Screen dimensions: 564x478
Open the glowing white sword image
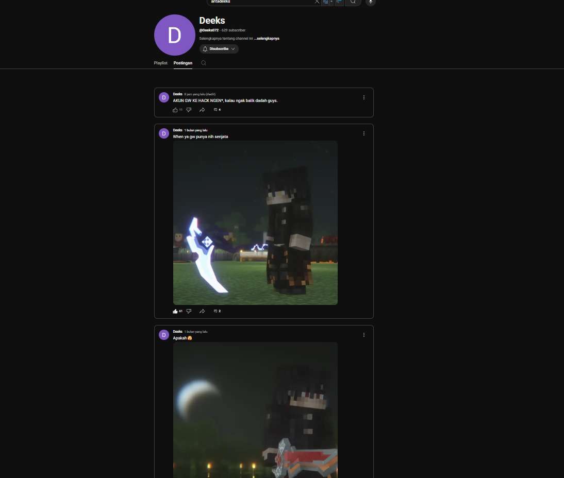coord(255,223)
